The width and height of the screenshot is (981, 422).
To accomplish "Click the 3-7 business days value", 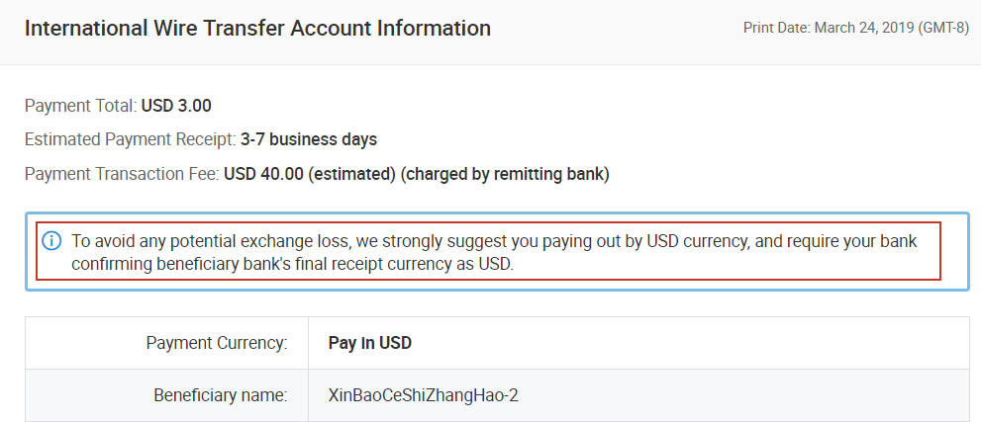I will (x=309, y=140).
